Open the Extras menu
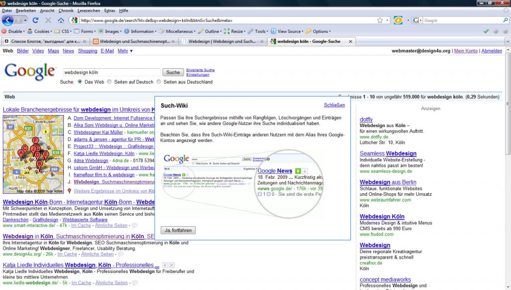This screenshot has width=511, height=290. pos(109,10)
